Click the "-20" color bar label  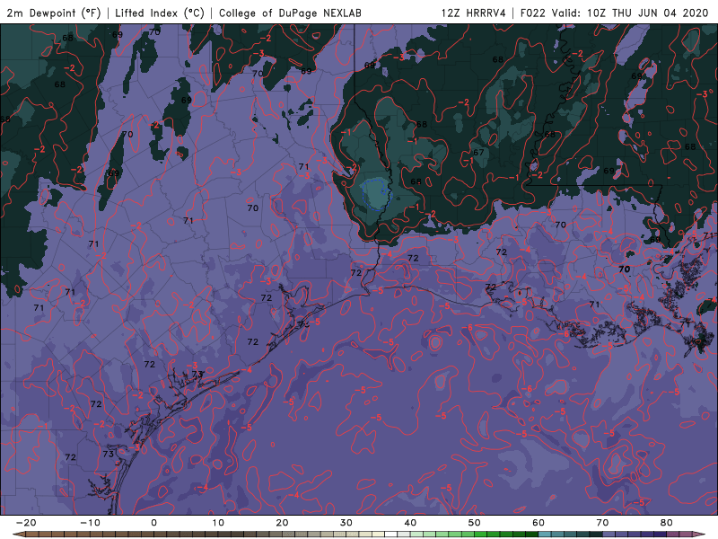tap(26, 523)
